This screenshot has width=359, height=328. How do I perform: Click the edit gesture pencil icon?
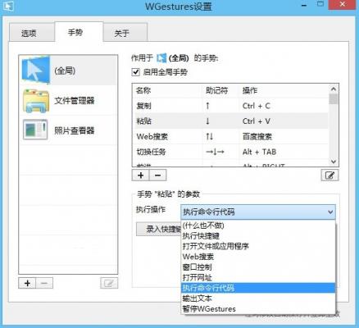329,175
